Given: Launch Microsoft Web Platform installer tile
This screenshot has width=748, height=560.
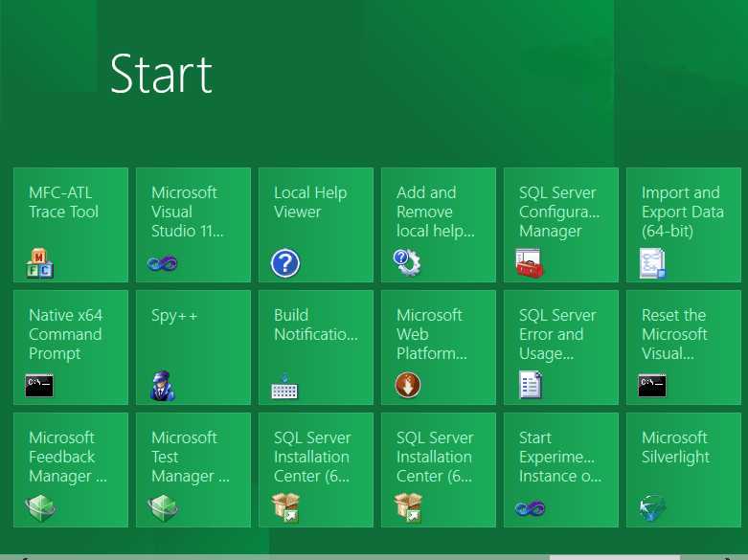Looking at the screenshot, I should pyautogui.click(x=438, y=347).
